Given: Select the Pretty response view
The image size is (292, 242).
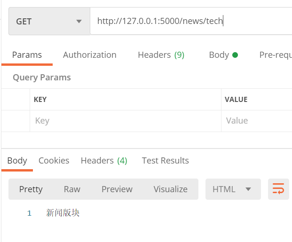Looking at the screenshot, I should [x=31, y=189].
